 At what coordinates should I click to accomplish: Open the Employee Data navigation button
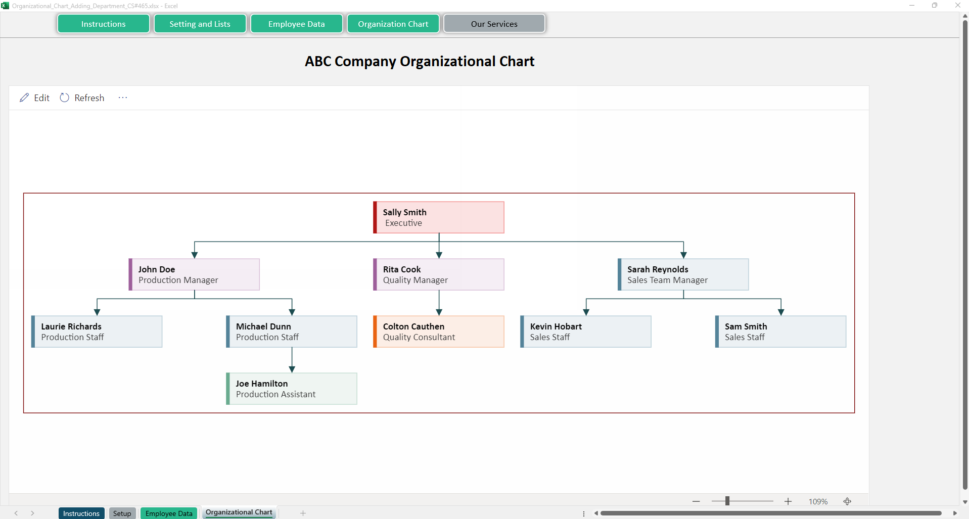pos(296,24)
